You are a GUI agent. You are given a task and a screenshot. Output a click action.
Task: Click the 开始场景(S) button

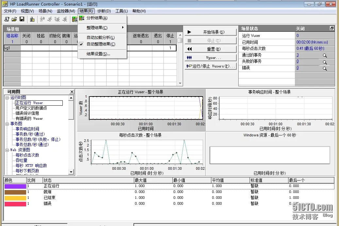[x=211, y=32]
